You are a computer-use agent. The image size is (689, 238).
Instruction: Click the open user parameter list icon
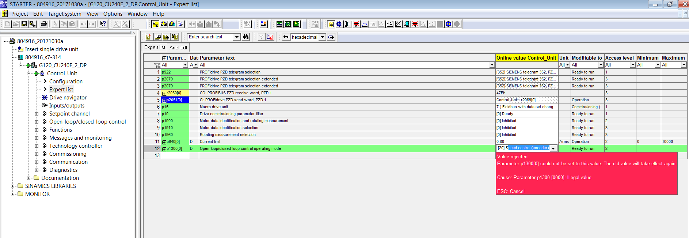click(x=157, y=37)
